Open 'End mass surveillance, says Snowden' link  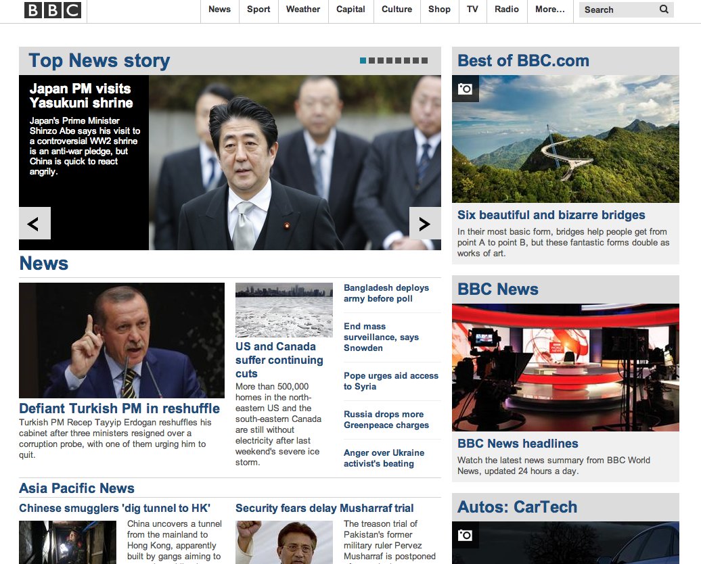pos(382,337)
